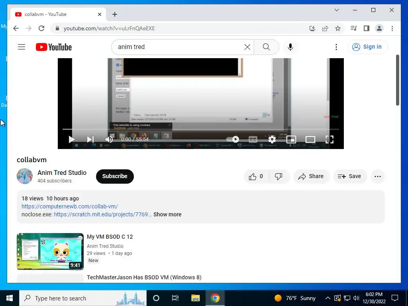Switch to theater mode

(x=310, y=139)
